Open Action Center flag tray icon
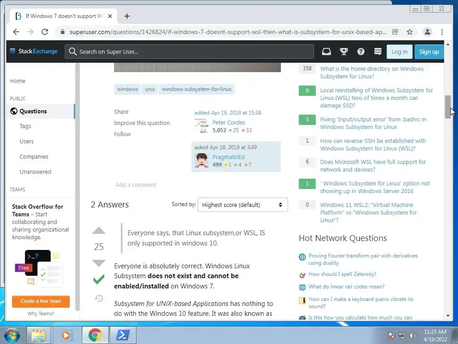Image resolution: width=458 pixels, height=344 pixels. pos(391,335)
